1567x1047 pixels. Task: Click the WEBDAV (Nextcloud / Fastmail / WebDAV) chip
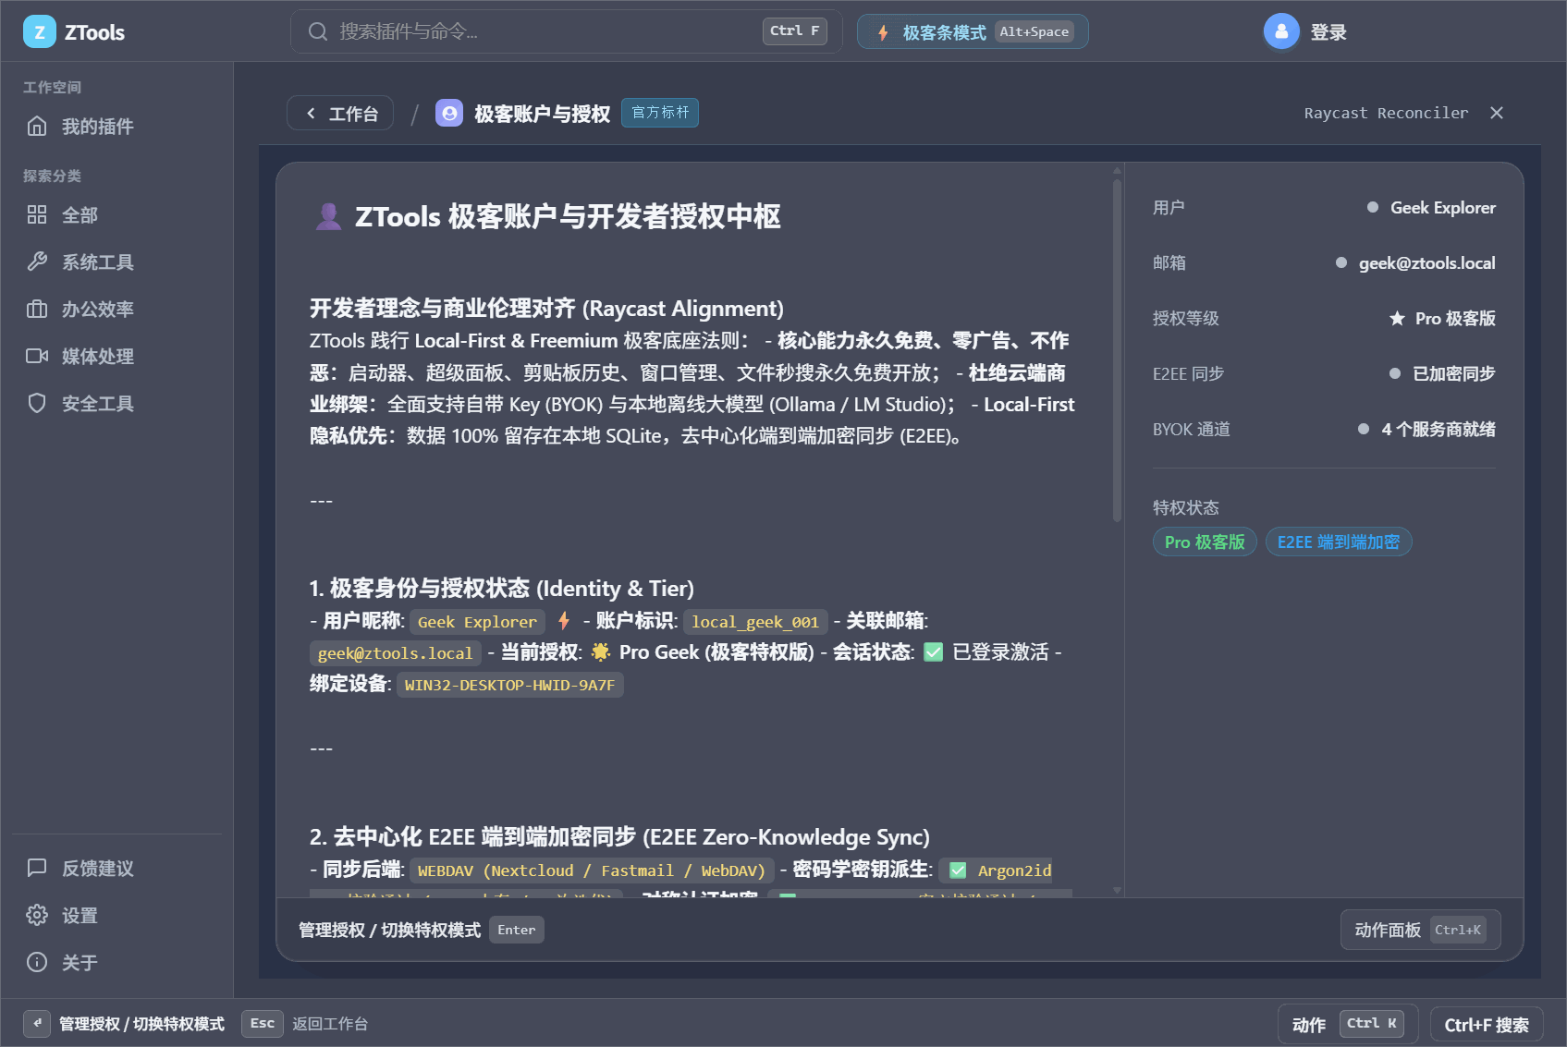pos(592,870)
